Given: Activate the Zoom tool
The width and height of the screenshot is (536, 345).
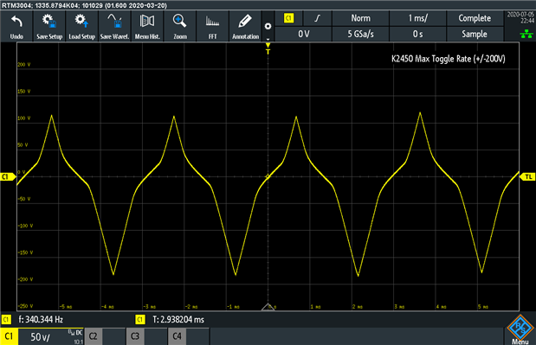Looking at the screenshot, I should [x=180, y=26].
